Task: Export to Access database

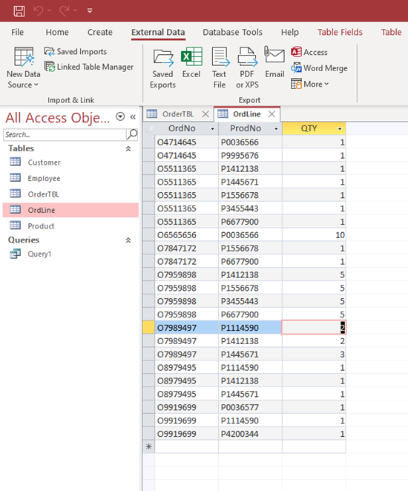Action: (x=309, y=52)
